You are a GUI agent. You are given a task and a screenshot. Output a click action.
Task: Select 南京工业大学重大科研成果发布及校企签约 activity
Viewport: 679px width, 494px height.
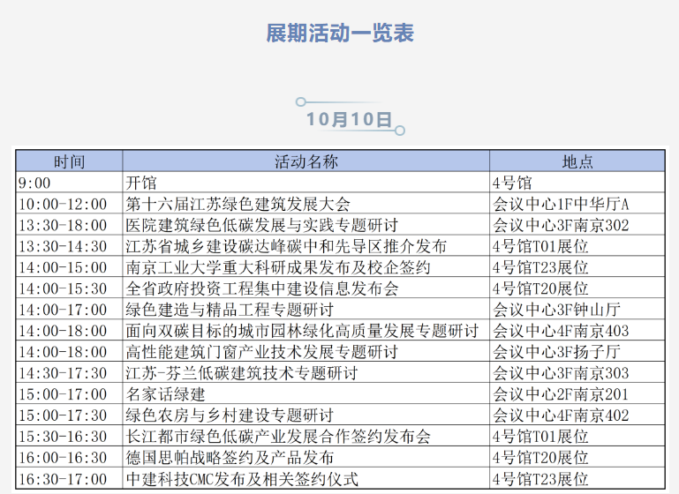pyautogui.click(x=277, y=267)
